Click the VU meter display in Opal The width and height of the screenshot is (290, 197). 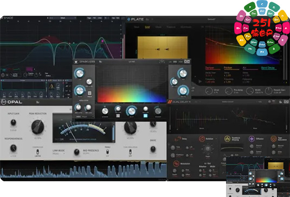[x=84, y=128]
